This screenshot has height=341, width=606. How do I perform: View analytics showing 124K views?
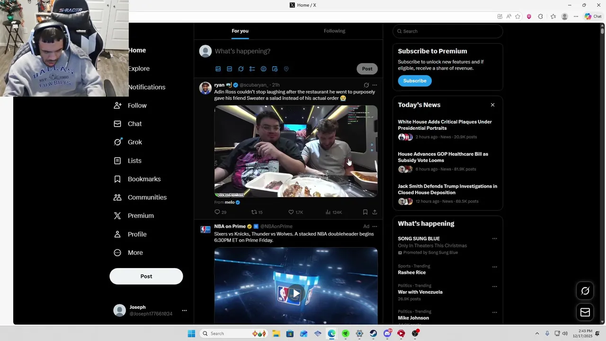(328, 212)
